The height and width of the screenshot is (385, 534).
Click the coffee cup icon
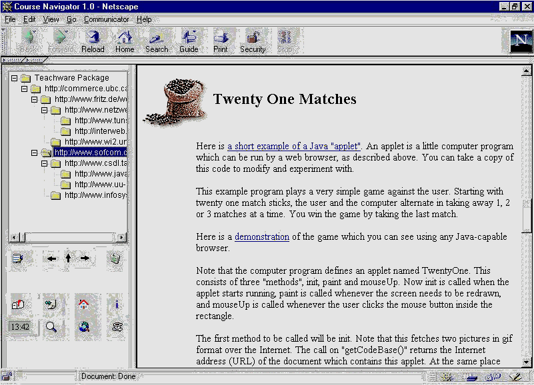coord(117,327)
